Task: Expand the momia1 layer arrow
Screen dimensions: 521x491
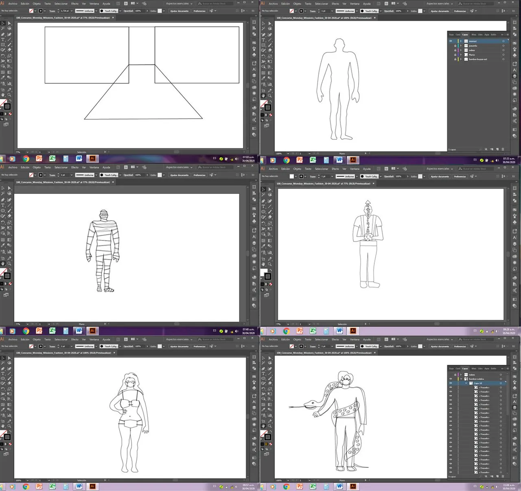Action: tap(461, 41)
